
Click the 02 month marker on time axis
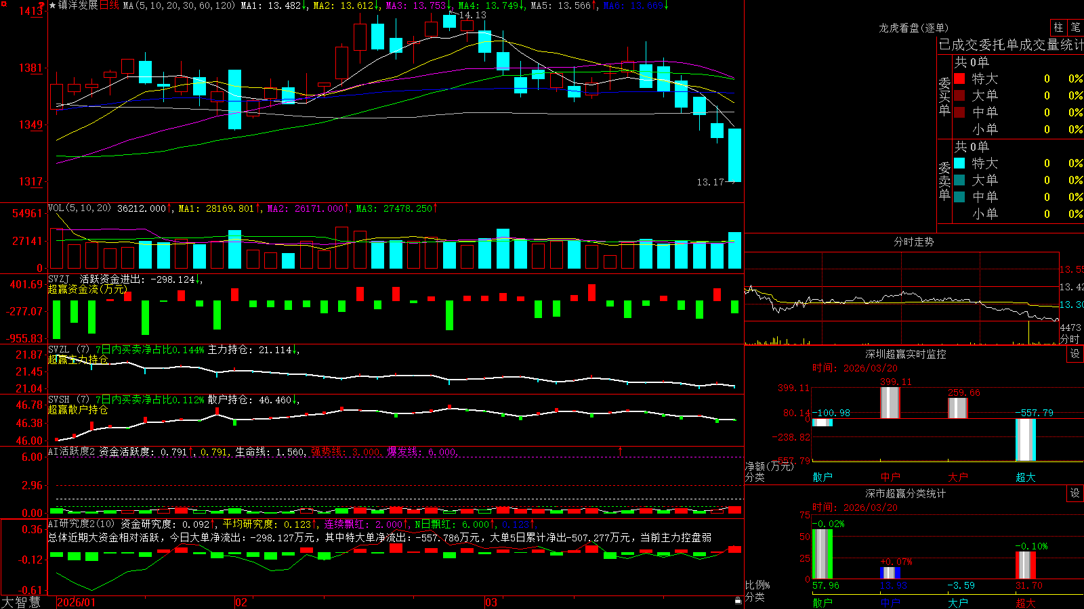click(241, 602)
